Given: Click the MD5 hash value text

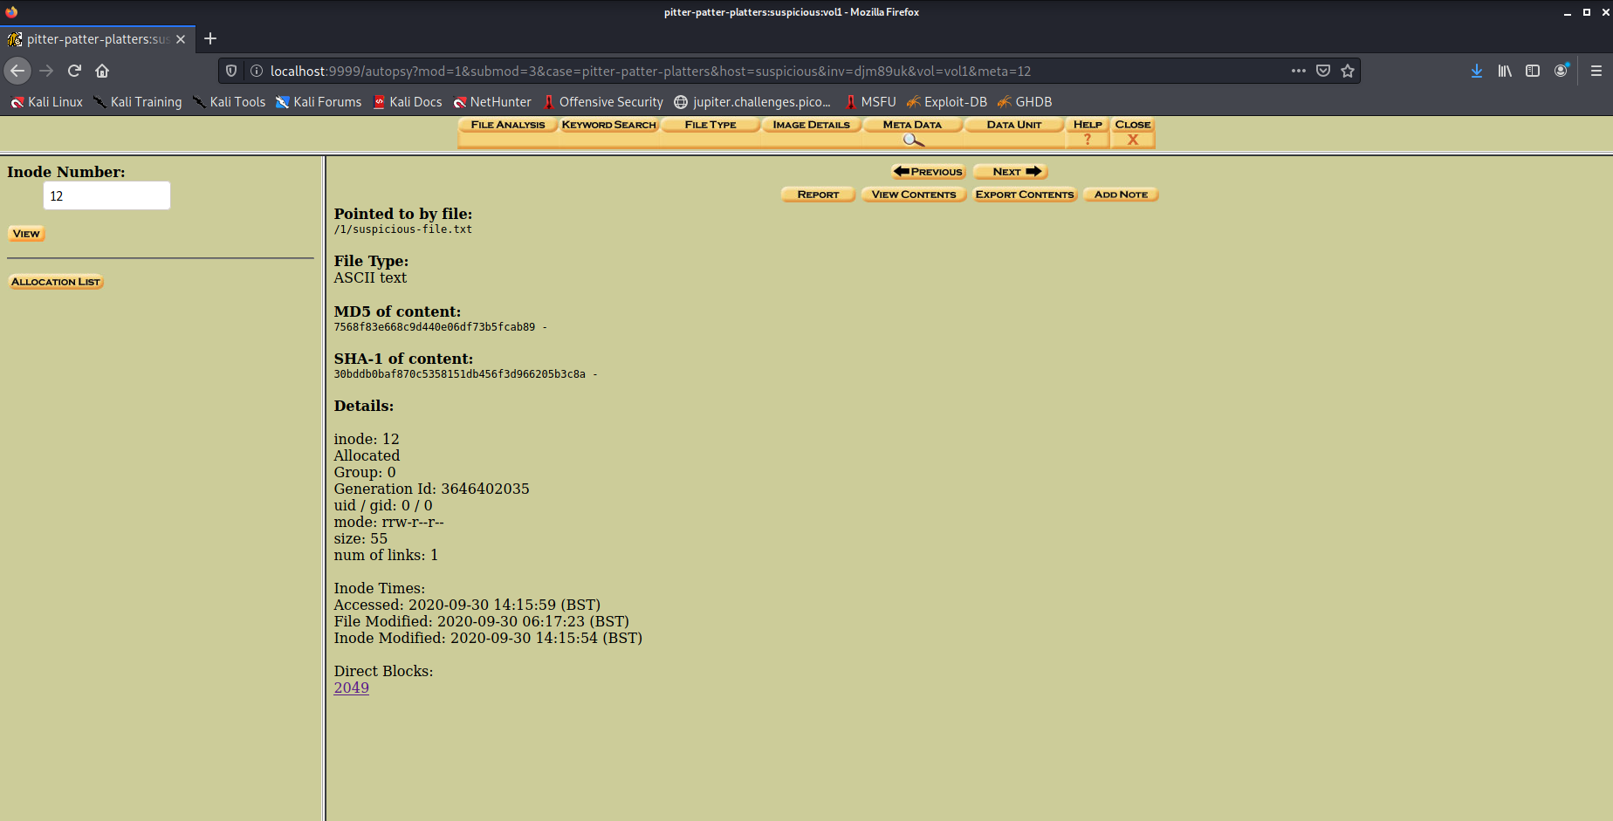Looking at the screenshot, I should click(435, 327).
